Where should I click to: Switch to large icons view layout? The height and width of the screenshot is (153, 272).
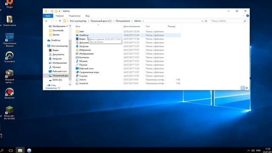point(247,88)
